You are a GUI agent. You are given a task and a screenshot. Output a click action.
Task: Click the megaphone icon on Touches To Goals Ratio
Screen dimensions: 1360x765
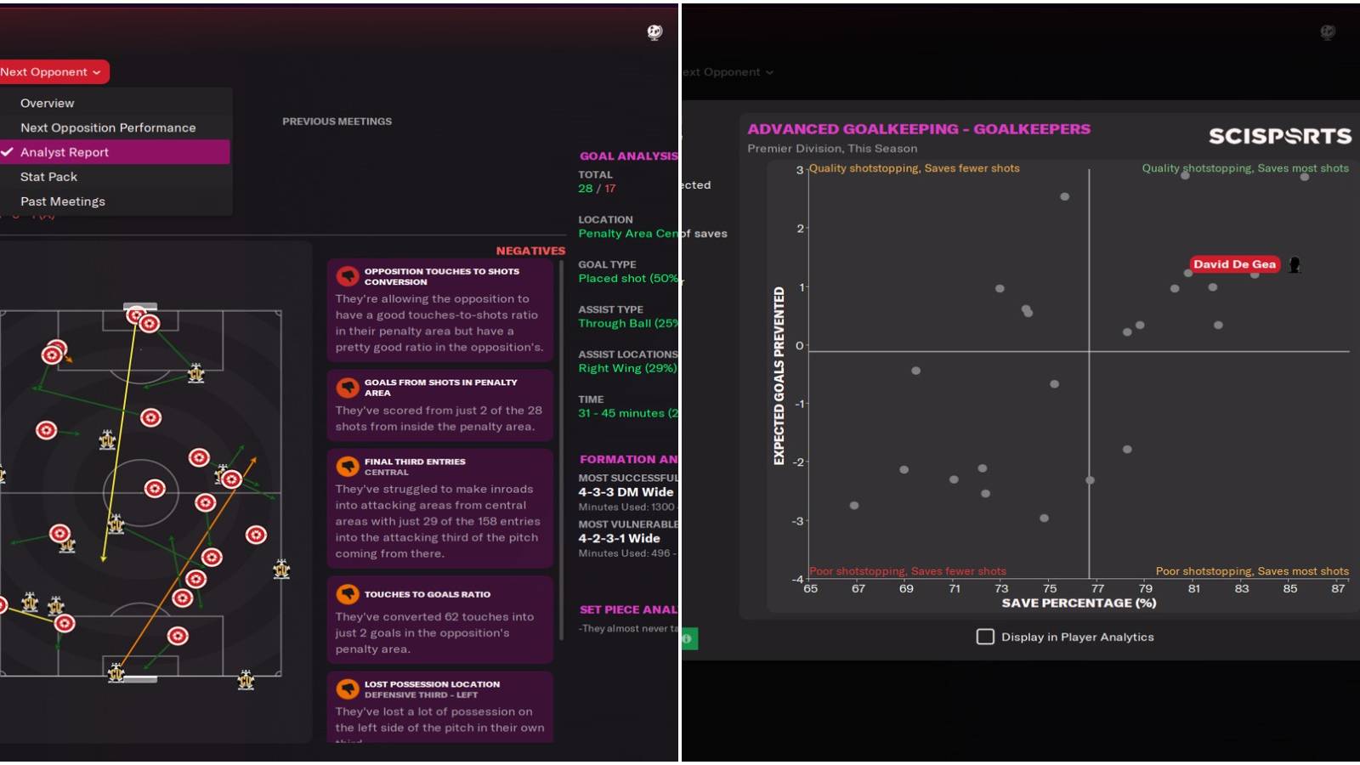(348, 593)
